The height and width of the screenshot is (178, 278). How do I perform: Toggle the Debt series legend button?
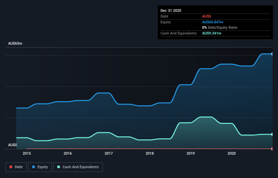[x=16, y=167]
